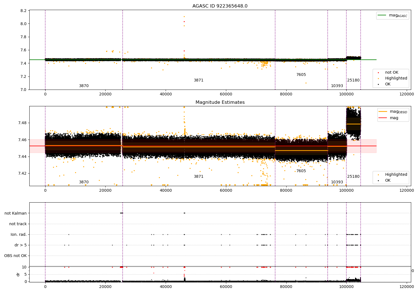Click the orange mag OBSID line of segment 25180
Image resolution: width=419 pixels, height=293 pixels.
click(x=353, y=124)
